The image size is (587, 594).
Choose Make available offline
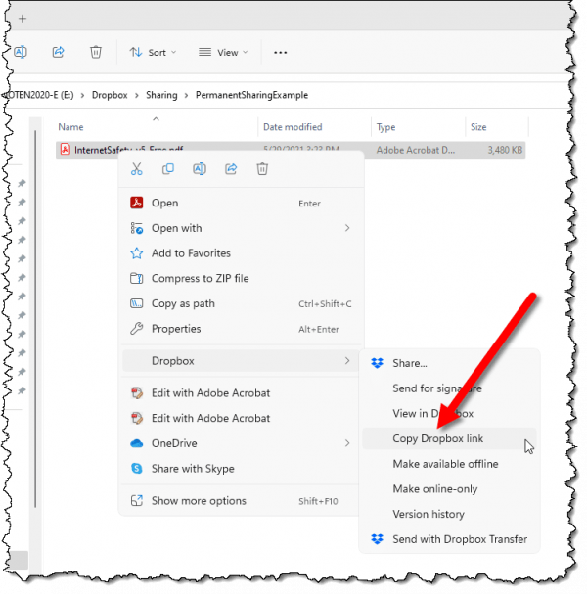tap(449, 464)
